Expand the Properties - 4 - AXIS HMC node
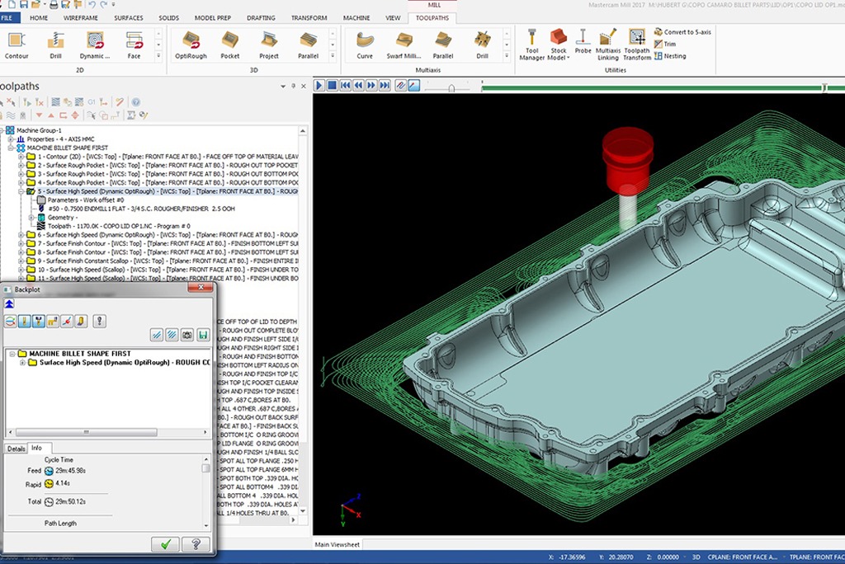The image size is (845, 564). click(11, 139)
